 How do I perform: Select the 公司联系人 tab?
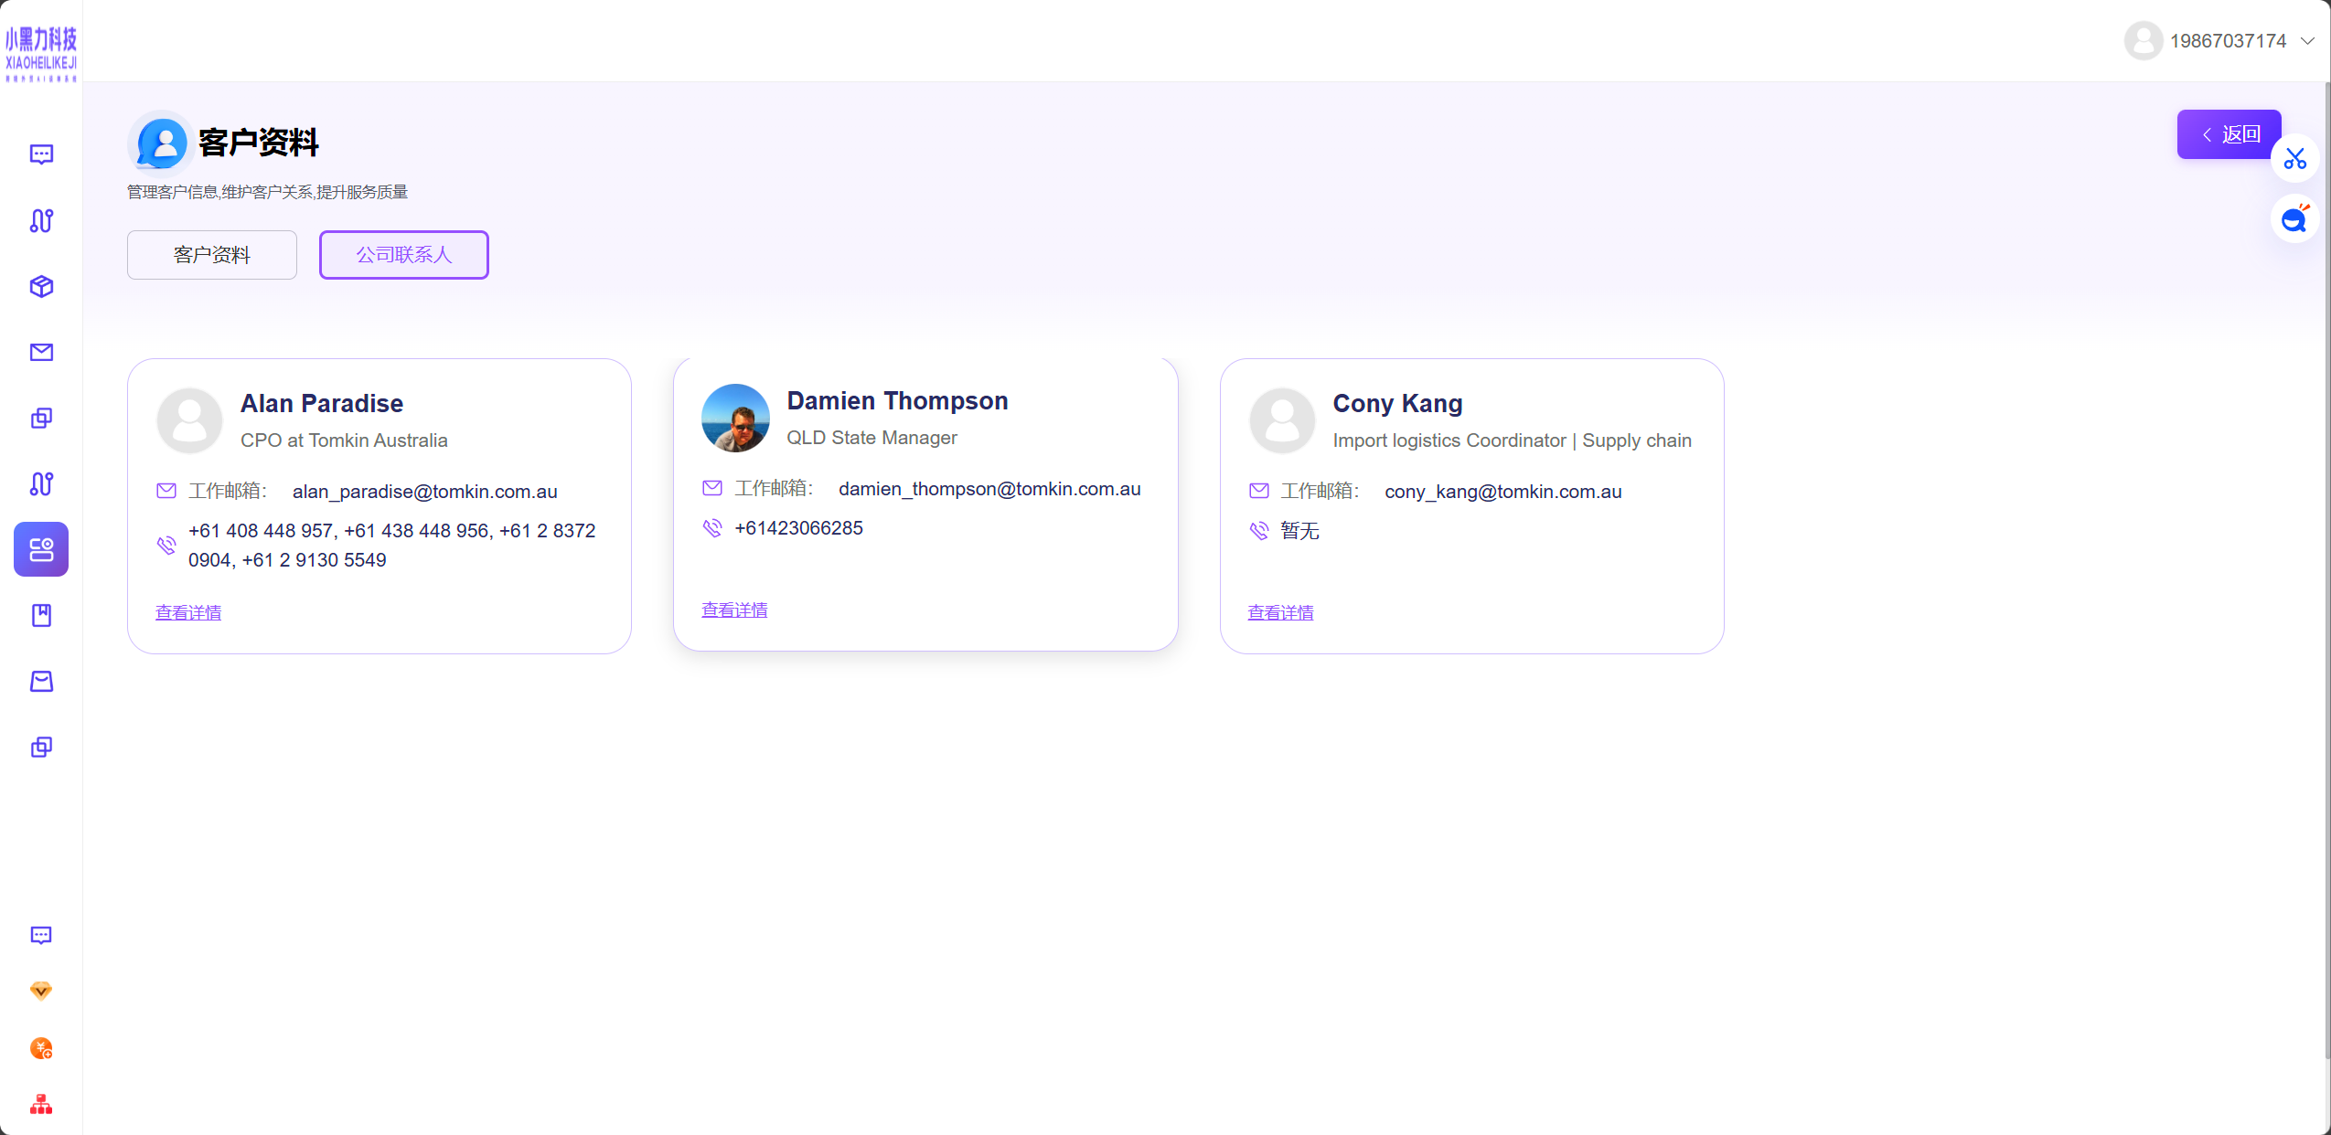pyautogui.click(x=404, y=255)
